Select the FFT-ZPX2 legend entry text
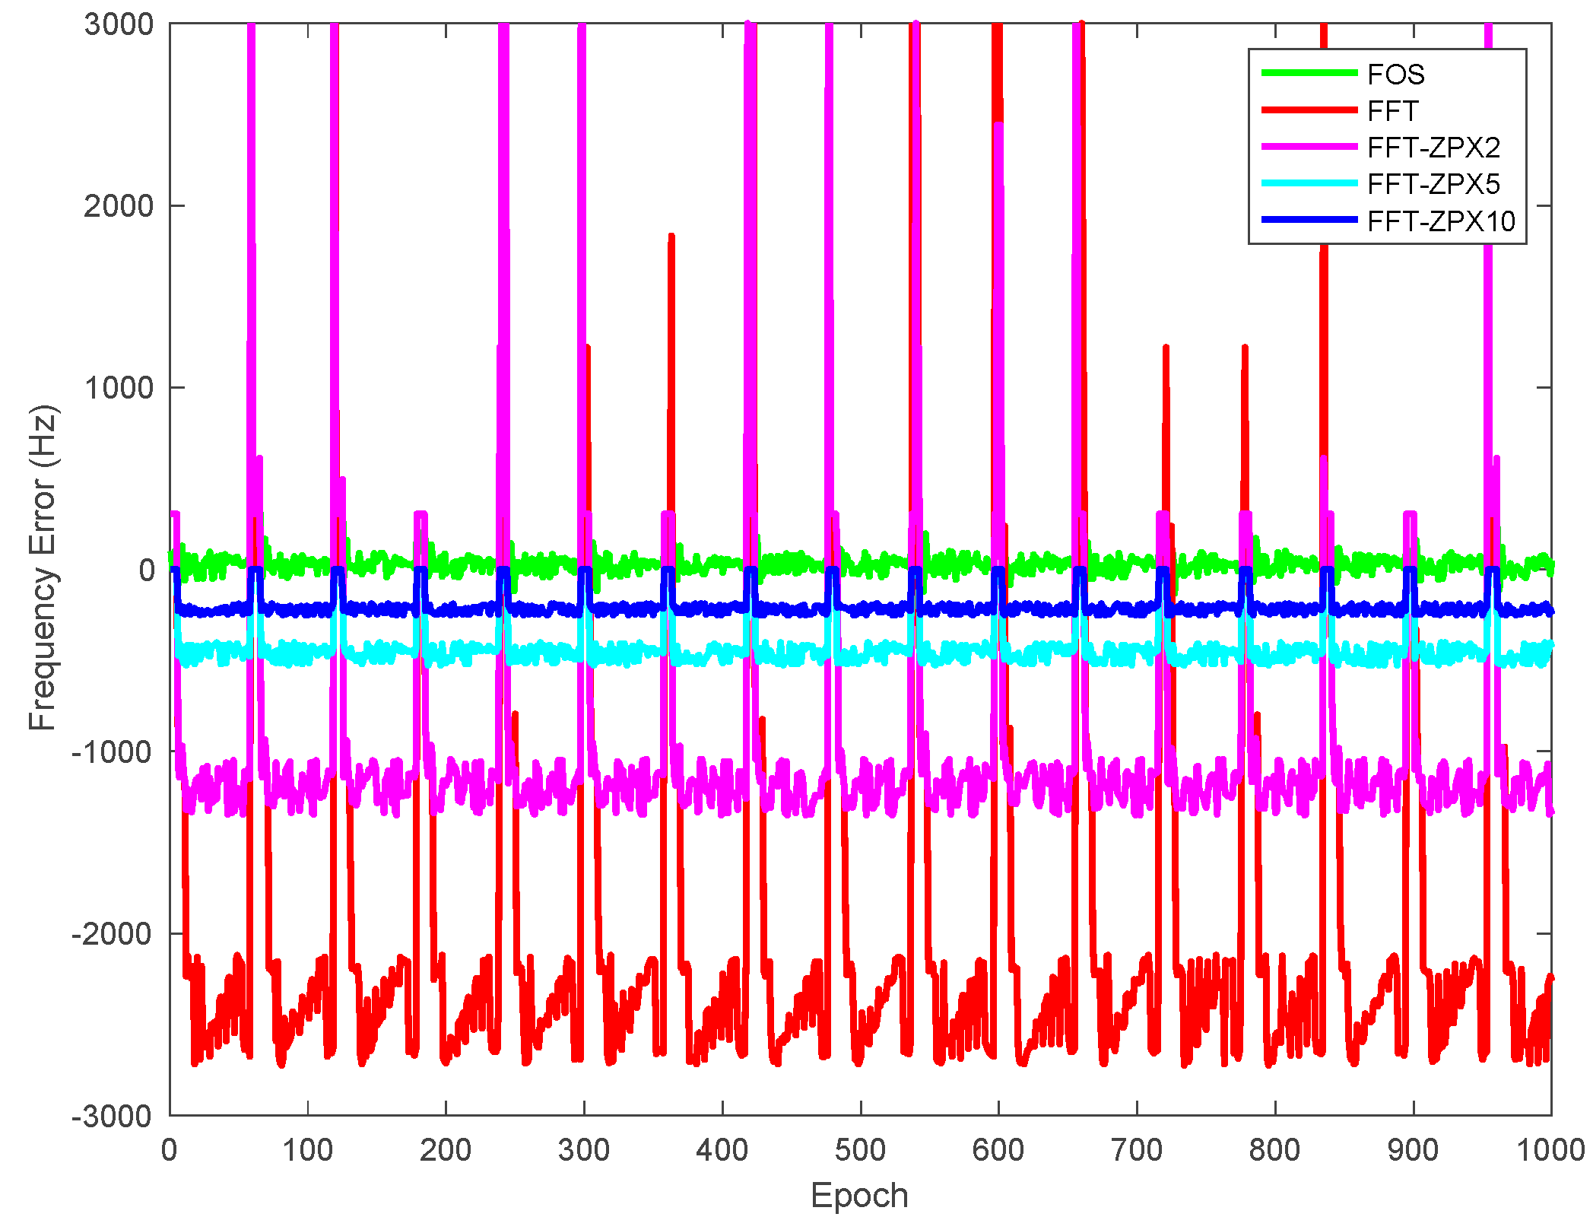Screen dimensions: 1593x1217 pos(1433,148)
